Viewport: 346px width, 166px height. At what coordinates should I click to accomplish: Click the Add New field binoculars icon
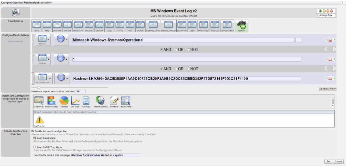241,26
